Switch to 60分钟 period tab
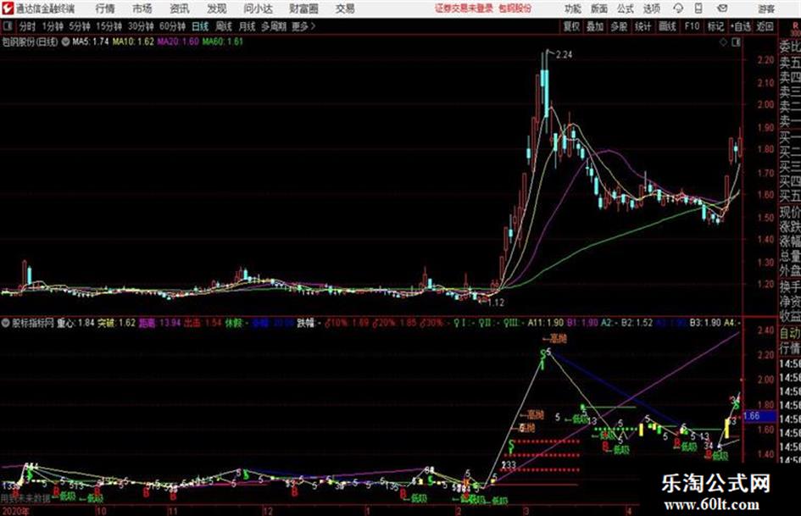Image resolution: width=801 pixels, height=516 pixels. pos(173,26)
